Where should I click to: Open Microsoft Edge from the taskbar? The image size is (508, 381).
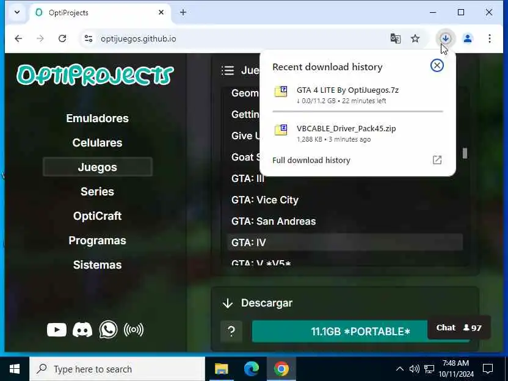coord(252,369)
